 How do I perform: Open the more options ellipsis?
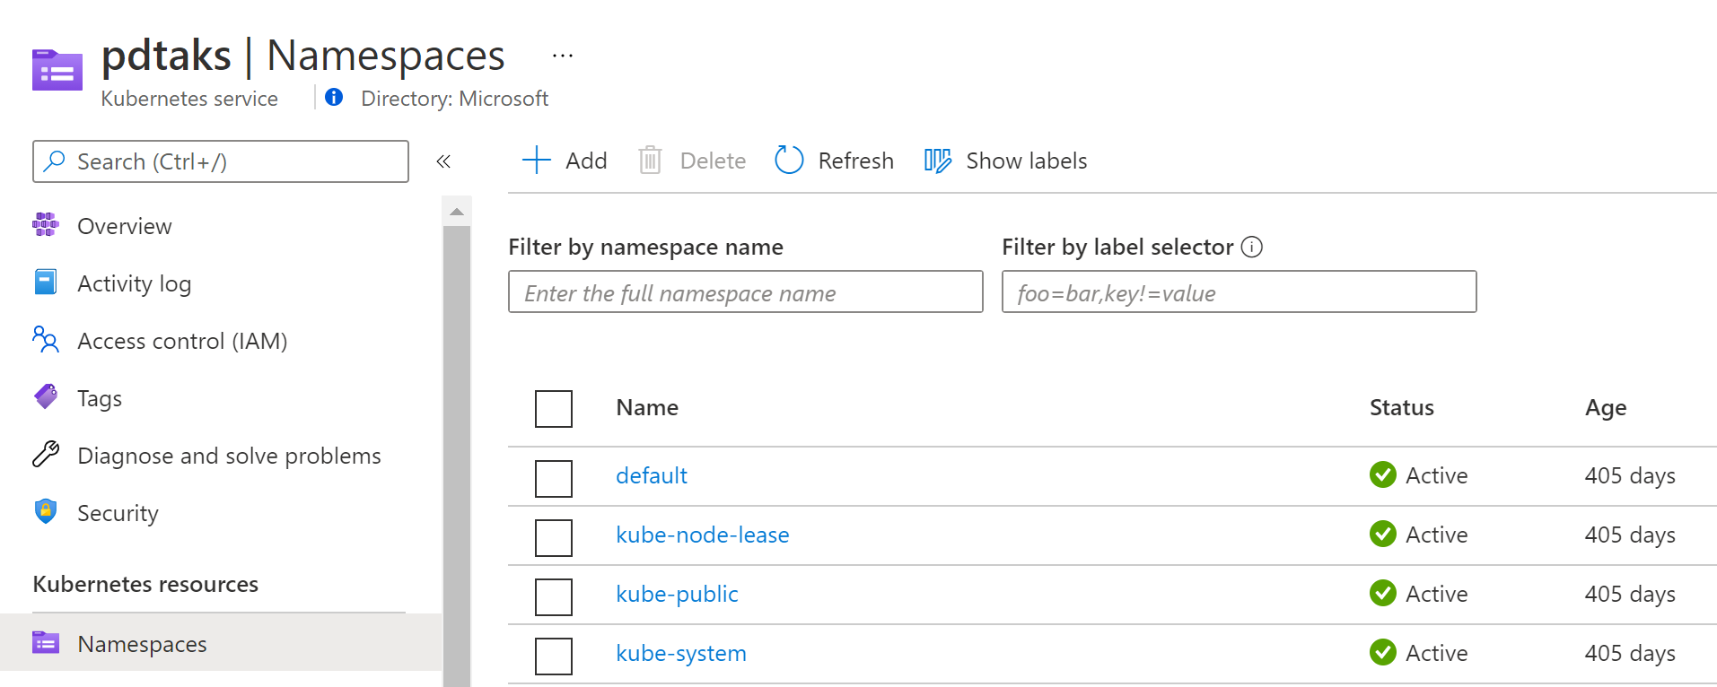563,56
